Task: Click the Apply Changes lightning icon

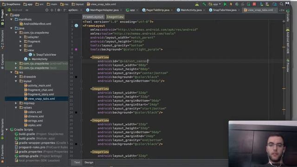Action: click(x=231, y=4)
